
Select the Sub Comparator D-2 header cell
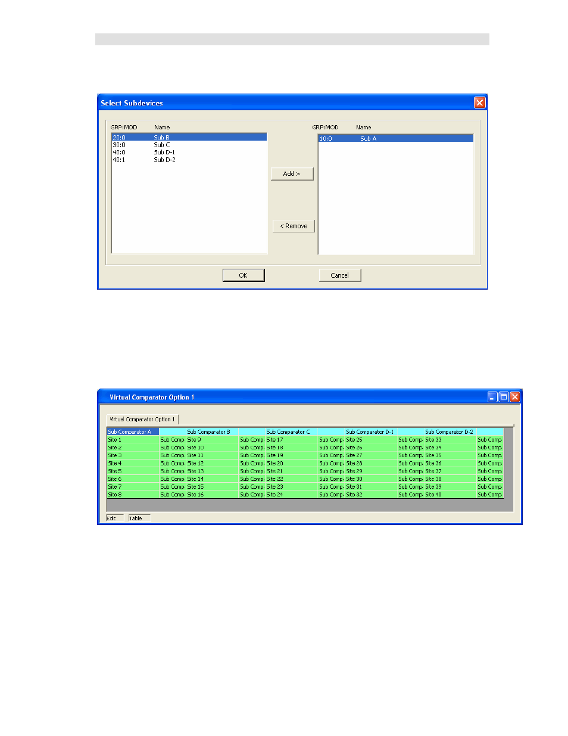[450, 431]
